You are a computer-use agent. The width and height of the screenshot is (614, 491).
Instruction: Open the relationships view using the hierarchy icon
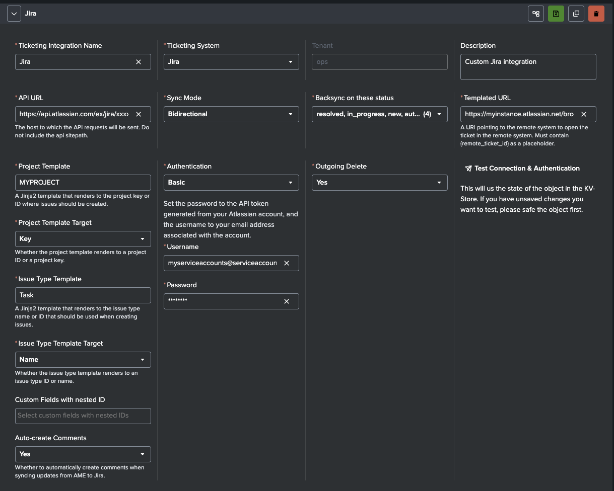(535, 14)
